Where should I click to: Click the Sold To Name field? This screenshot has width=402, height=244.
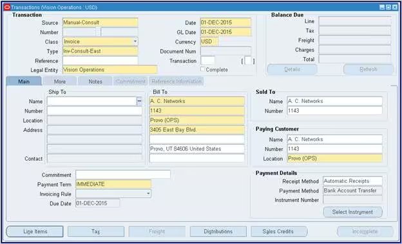click(335, 101)
